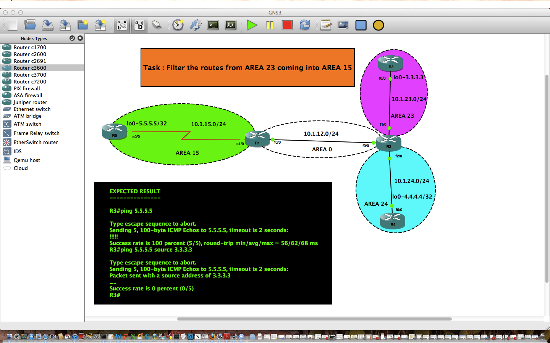The width and height of the screenshot is (550, 343).
Task: Select the add link cable tool
Action: point(157,25)
